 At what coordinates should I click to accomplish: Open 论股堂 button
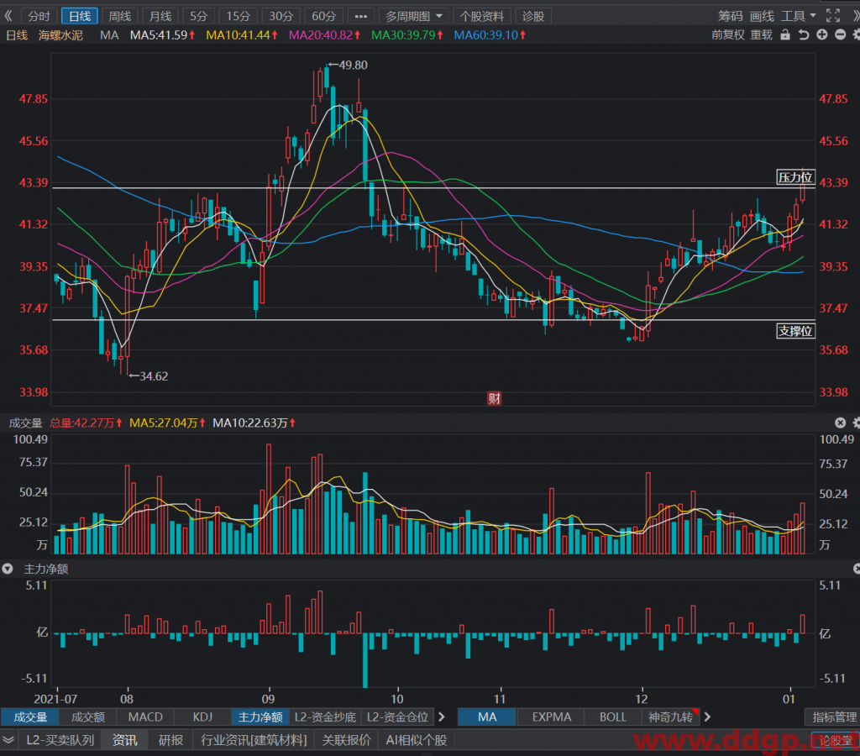(835, 740)
